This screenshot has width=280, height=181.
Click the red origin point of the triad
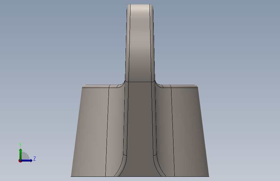[x=20, y=161]
